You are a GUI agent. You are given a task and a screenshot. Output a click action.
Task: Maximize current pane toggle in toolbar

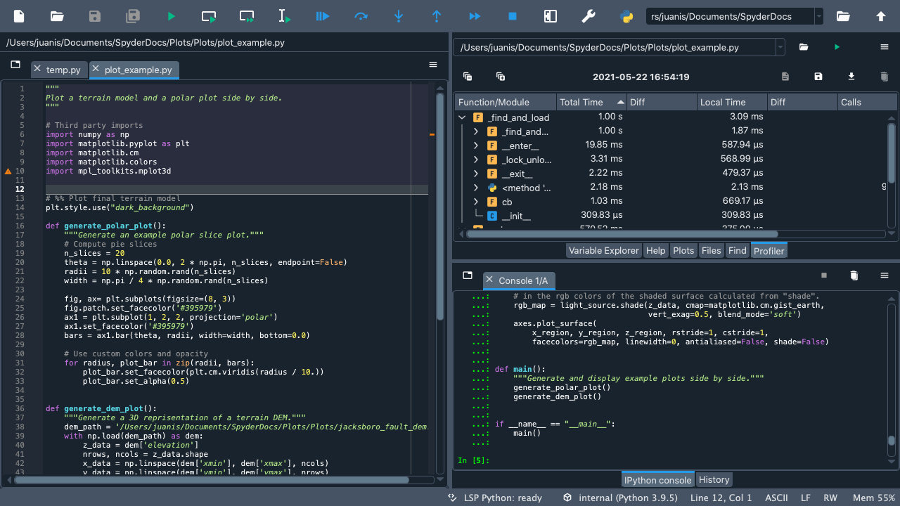click(x=551, y=16)
